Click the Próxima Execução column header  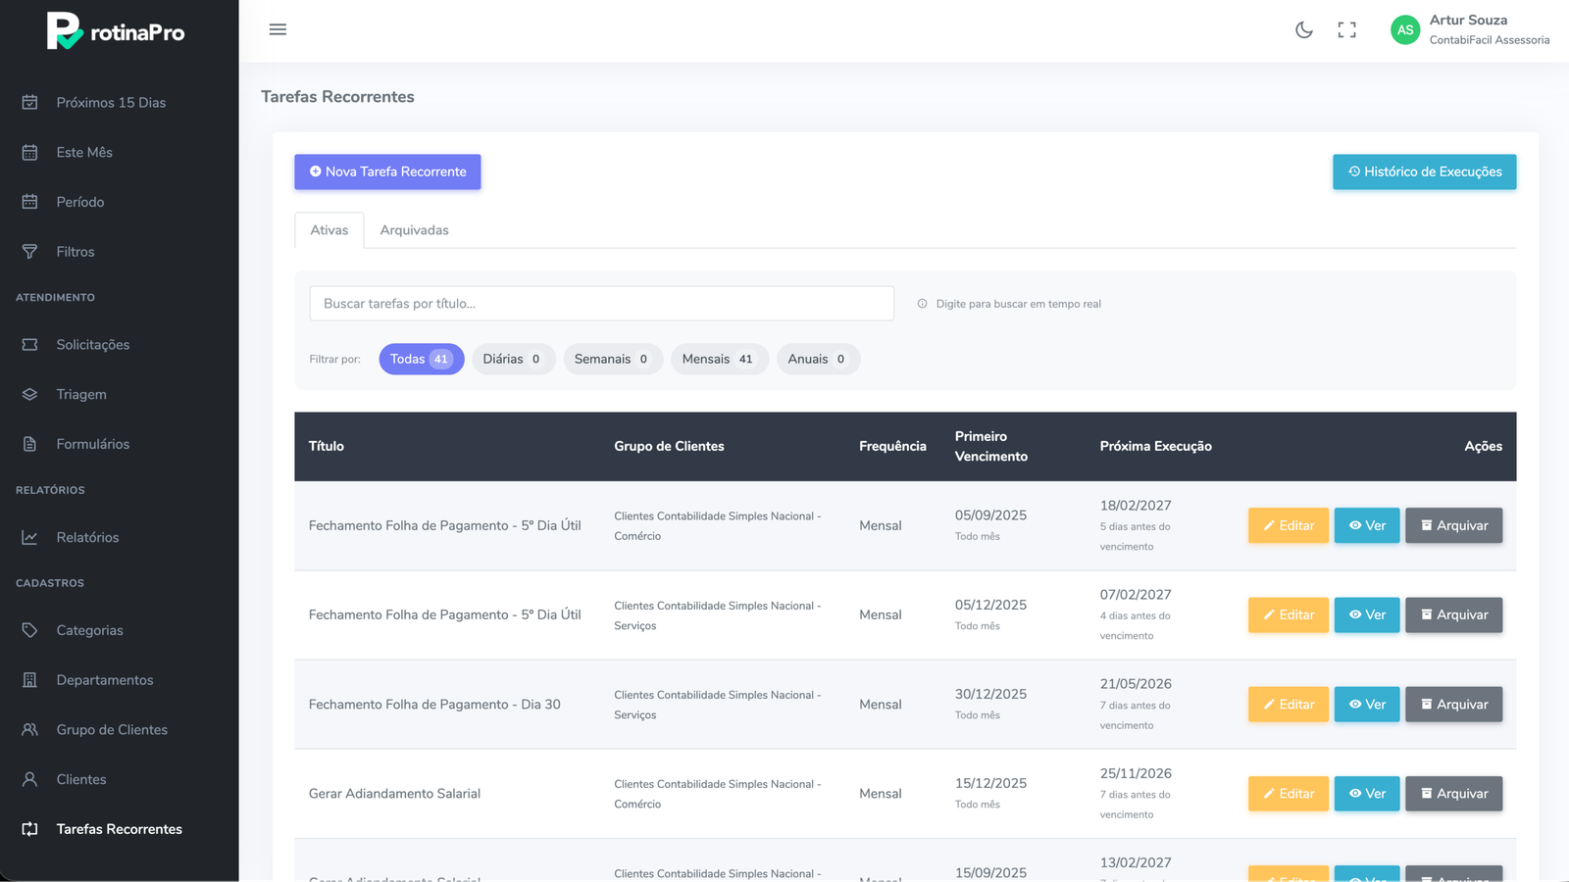(x=1156, y=446)
